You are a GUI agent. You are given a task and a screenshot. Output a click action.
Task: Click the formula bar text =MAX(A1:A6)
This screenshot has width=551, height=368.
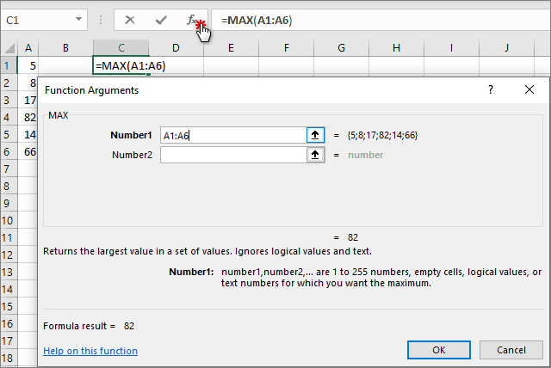[x=257, y=21]
